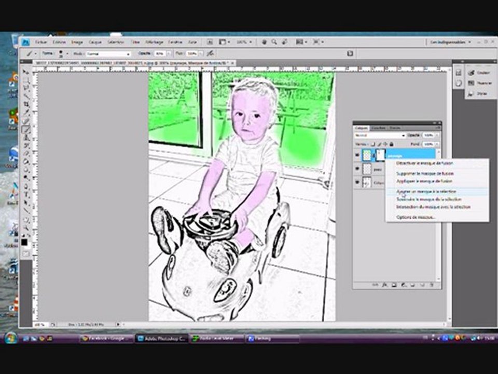498x374 pixels.
Task: Switch to the Tracés tab
Action: (395, 128)
